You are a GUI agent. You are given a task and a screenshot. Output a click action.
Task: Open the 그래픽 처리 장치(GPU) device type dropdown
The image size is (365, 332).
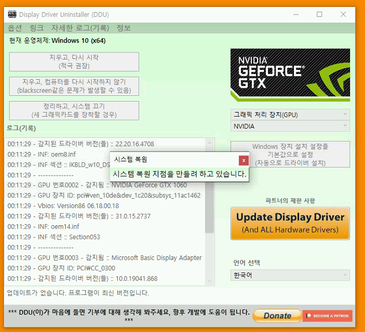290,115
